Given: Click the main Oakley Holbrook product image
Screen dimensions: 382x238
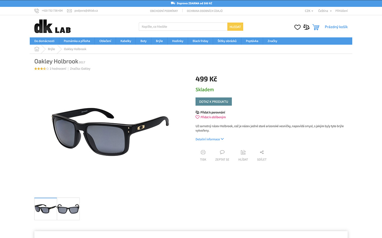Looking at the screenshot, I should tap(110, 131).
